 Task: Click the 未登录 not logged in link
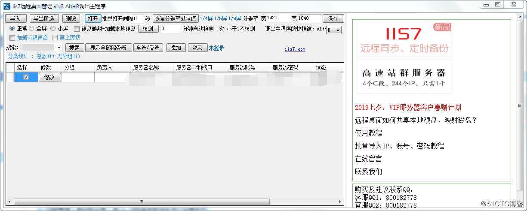[x=216, y=48]
